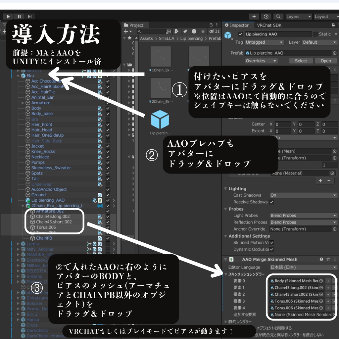This screenshot has width=339, height=339.
Task: Switch to the Project tab
Action: coord(134,25)
